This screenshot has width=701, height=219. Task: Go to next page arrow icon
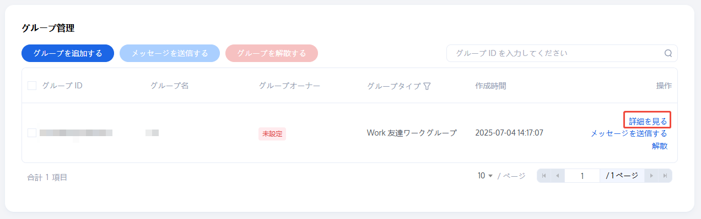(x=652, y=176)
